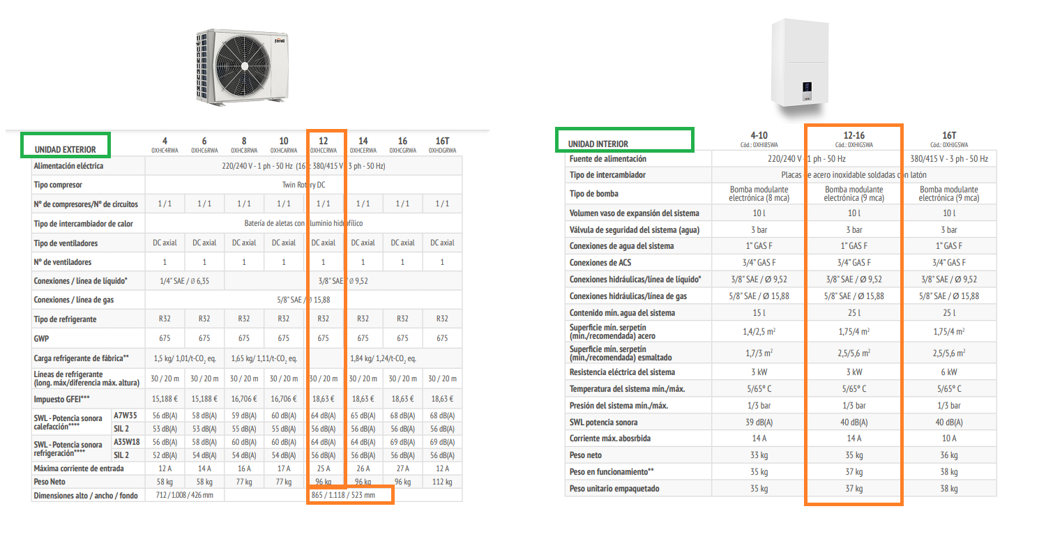
Task: Click model code 0XHCGRWA column header
Action: coord(403,150)
